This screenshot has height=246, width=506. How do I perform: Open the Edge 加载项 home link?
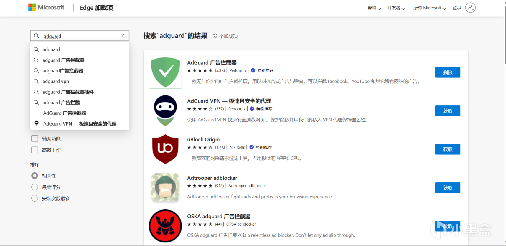[x=96, y=8]
